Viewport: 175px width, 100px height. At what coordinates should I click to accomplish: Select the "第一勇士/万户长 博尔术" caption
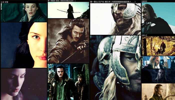[x=112, y=2]
